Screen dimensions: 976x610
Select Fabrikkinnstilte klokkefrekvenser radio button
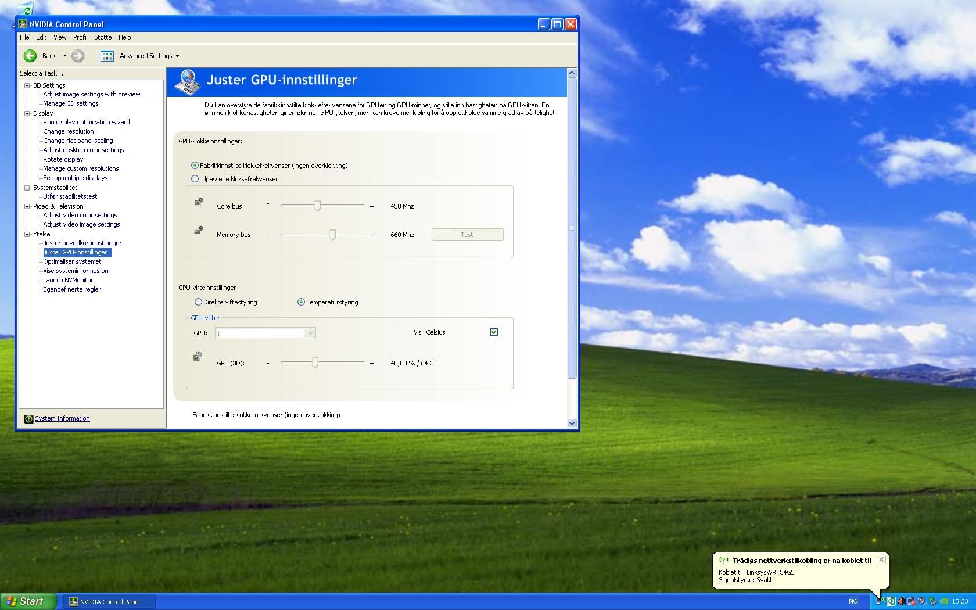(195, 166)
